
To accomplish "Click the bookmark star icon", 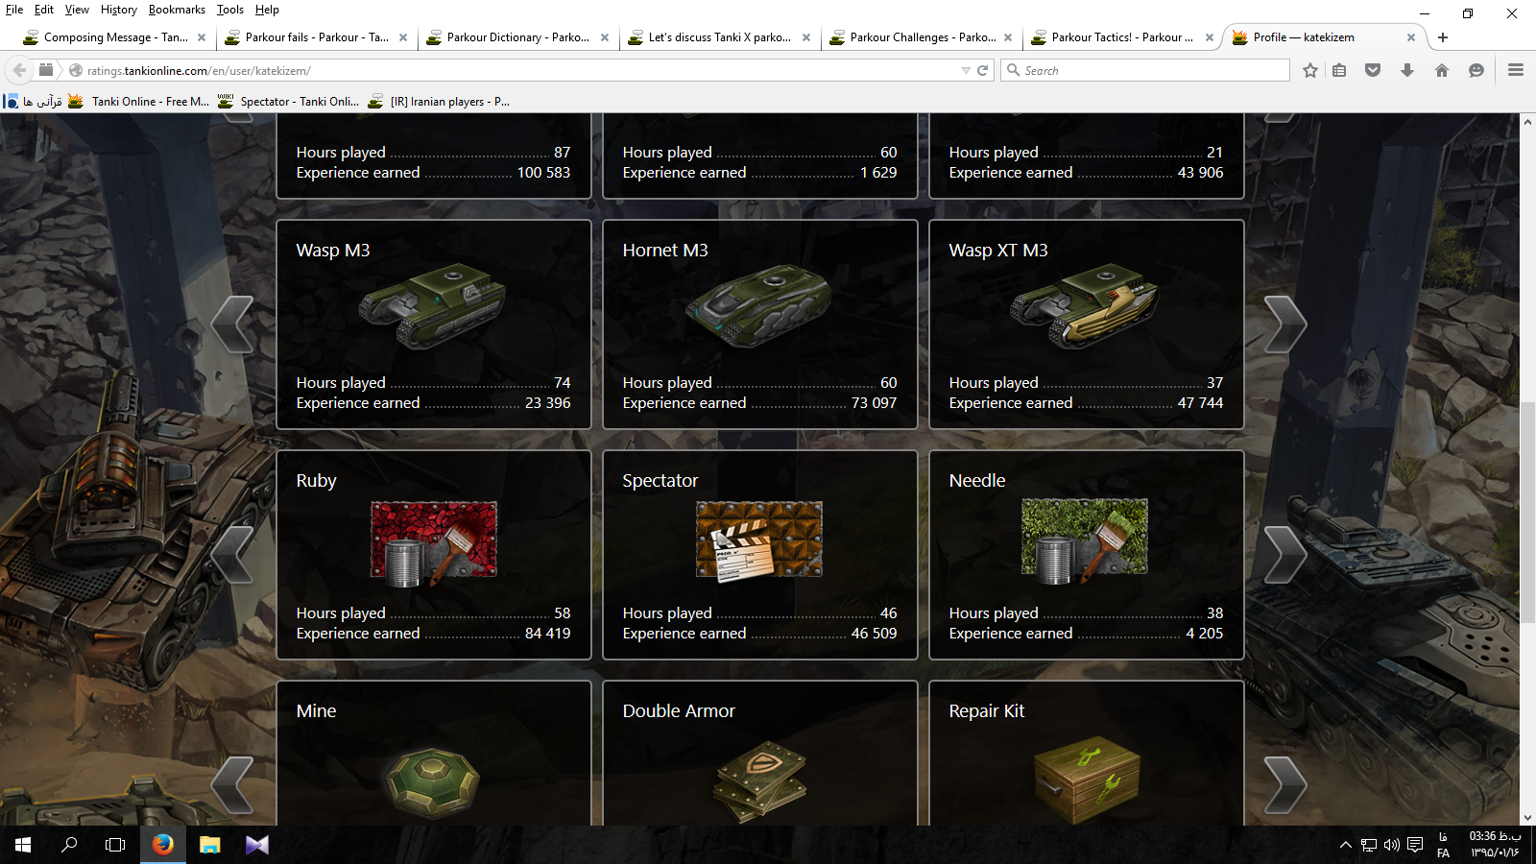I will 1310,70.
